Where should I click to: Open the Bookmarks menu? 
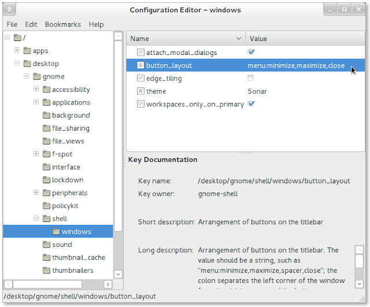pyautogui.click(x=63, y=24)
